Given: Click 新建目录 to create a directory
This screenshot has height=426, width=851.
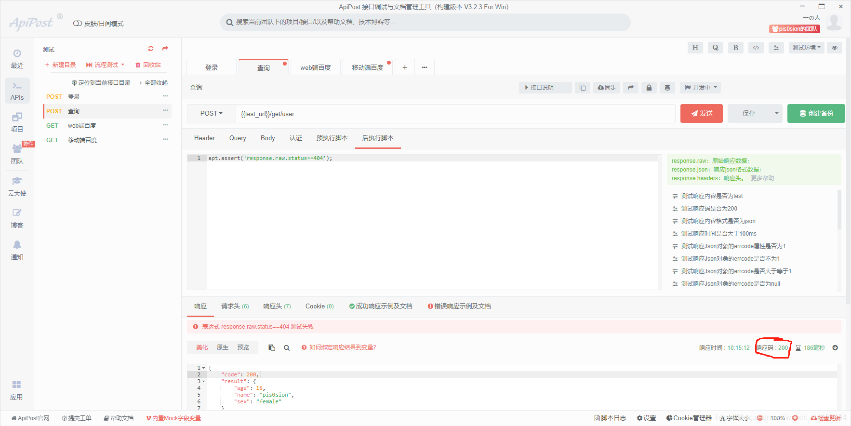Looking at the screenshot, I should (60, 65).
